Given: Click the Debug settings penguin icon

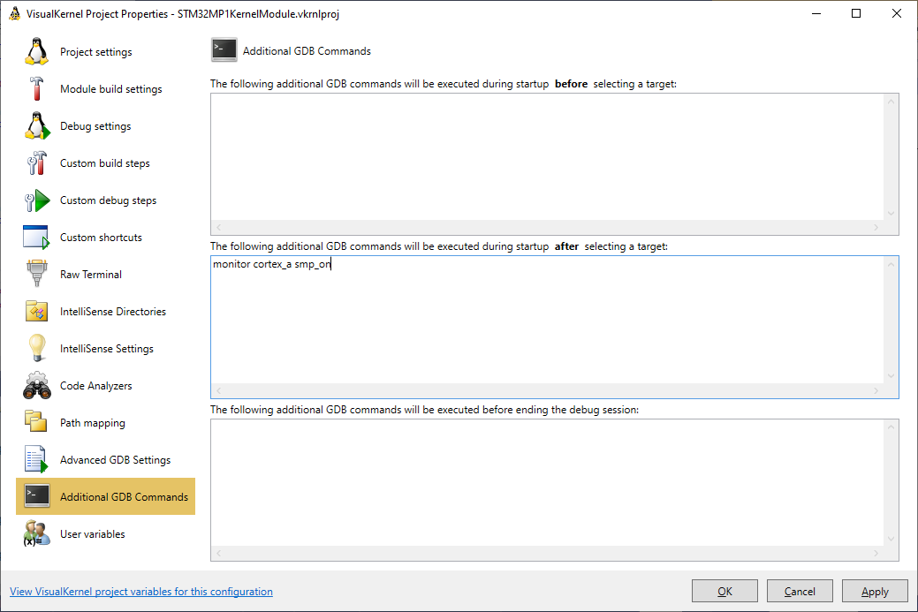Looking at the screenshot, I should pos(37,125).
